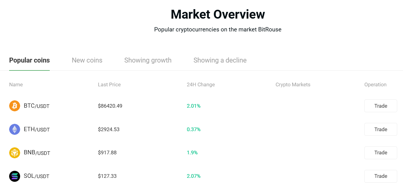This screenshot has width=403, height=183.
Task: Select the Ethereum coin icon
Action: pyautogui.click(x=14, y=129)
